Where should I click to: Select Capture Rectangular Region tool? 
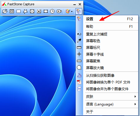19,11
